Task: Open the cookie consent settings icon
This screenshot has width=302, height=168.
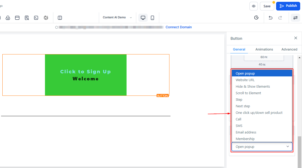Action: click(x=46, y=18)
